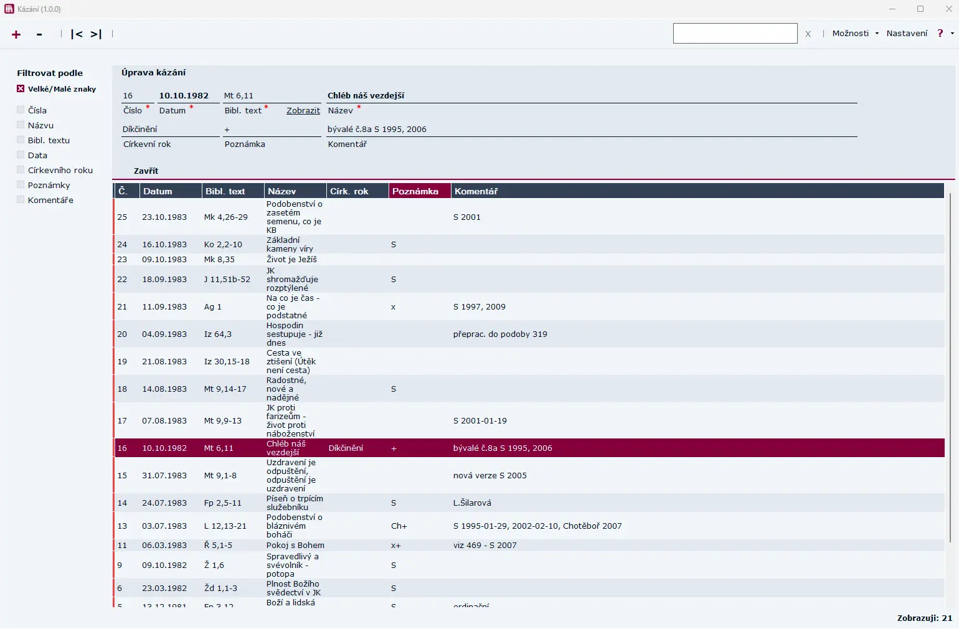
Task: Open the Nastavení menu
Action: point(907,33)
